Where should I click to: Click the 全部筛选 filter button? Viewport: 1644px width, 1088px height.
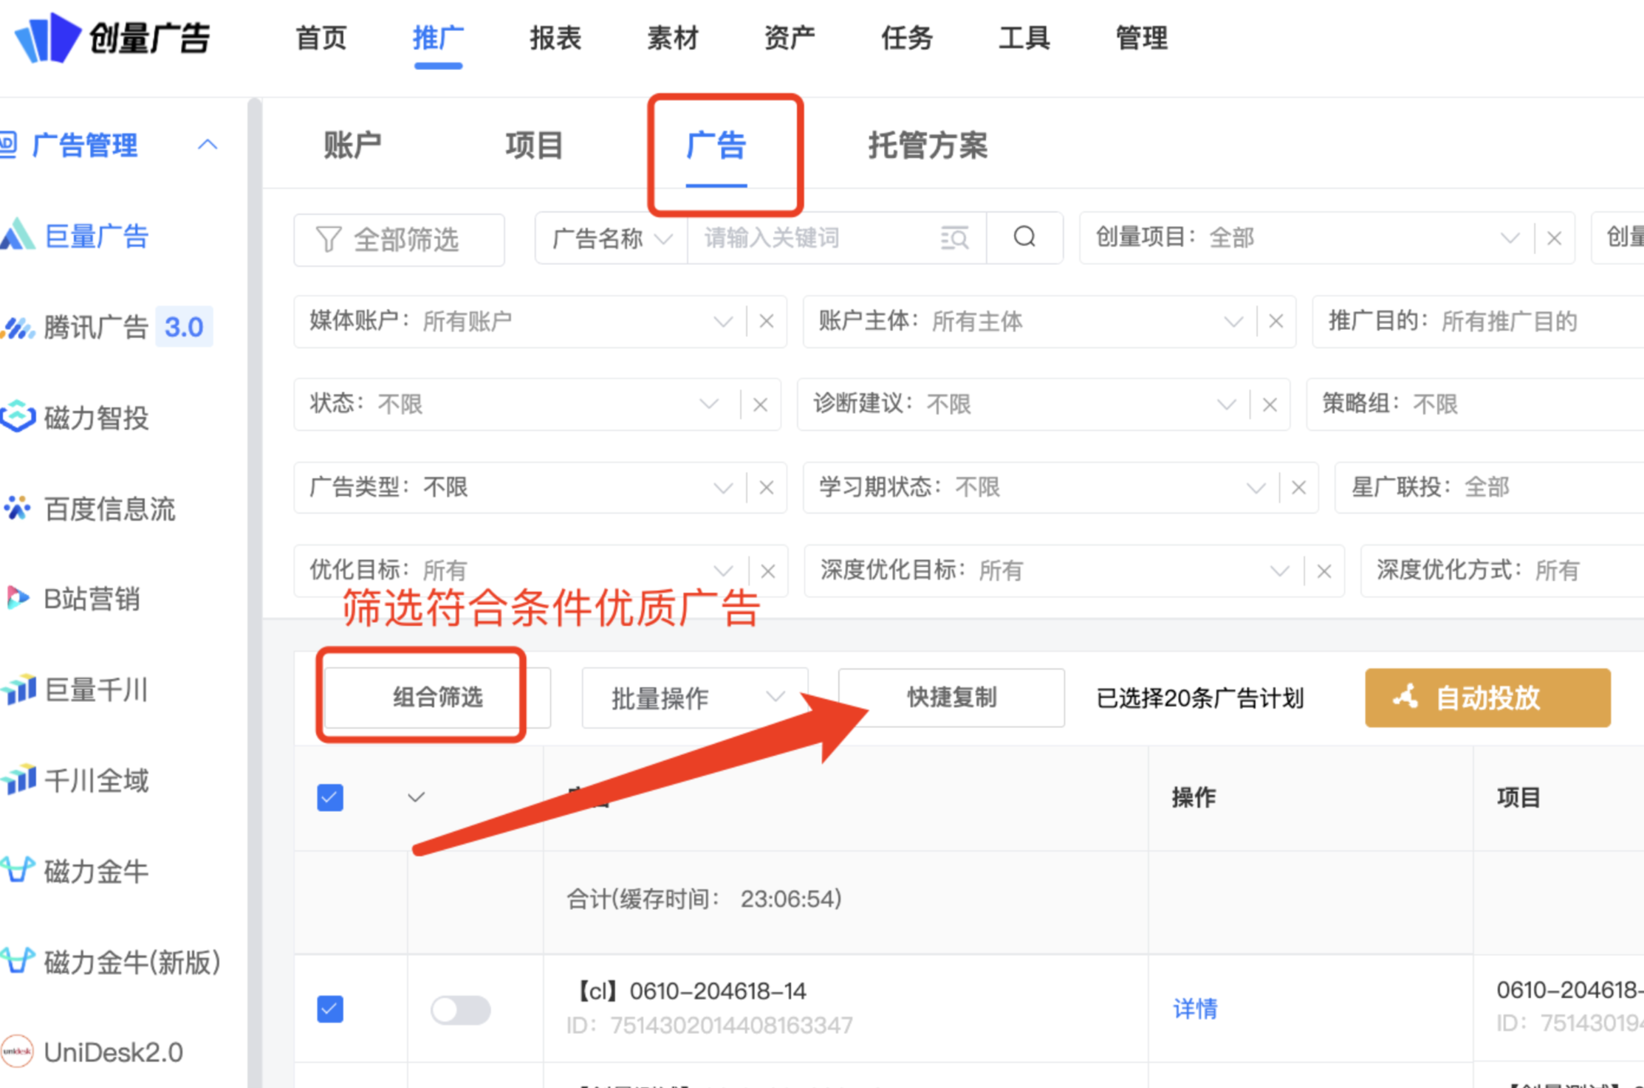pos(399,239)
